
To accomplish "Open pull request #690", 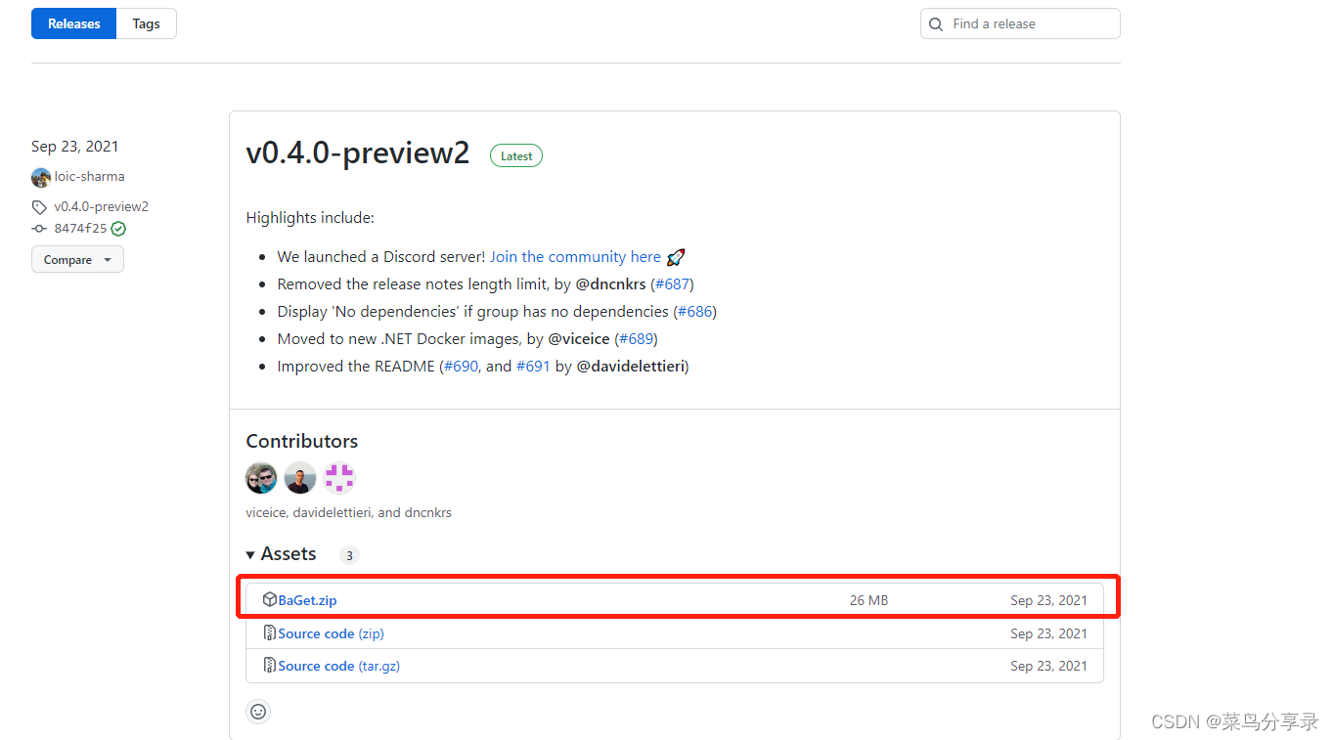I will 462,367.
